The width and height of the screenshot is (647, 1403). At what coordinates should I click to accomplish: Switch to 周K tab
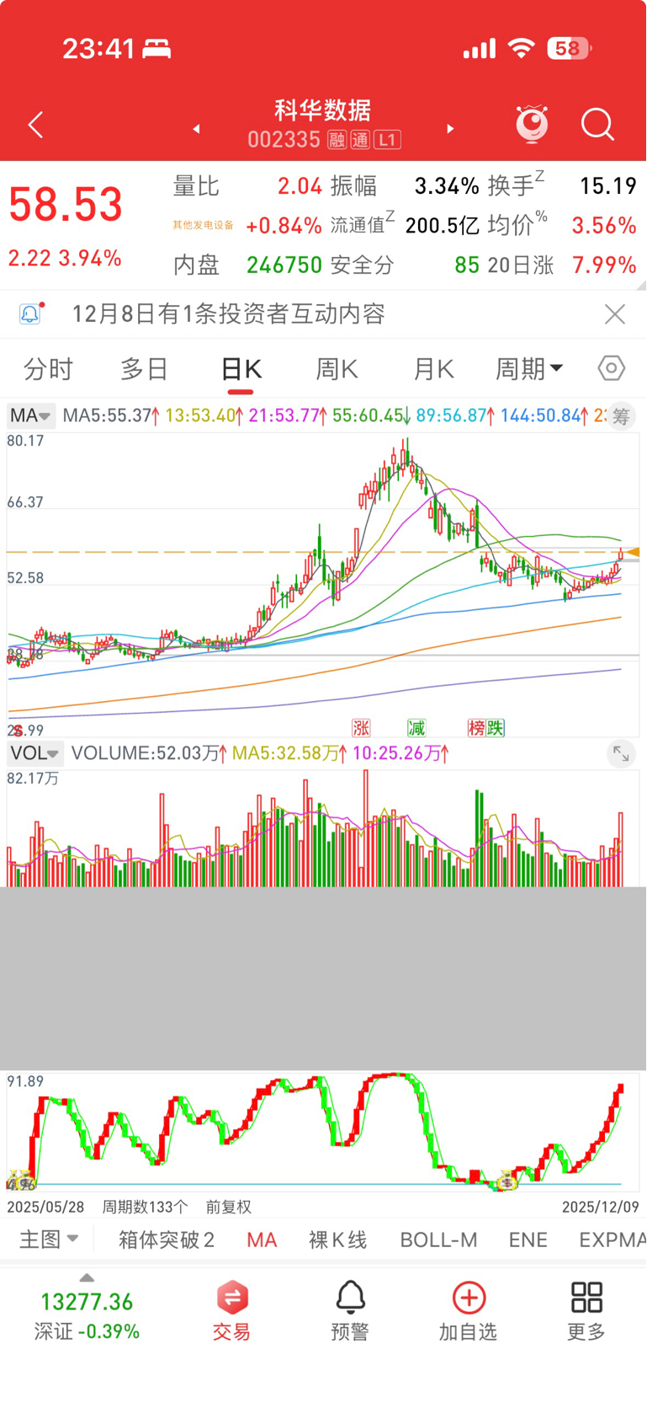click(337, 369)
